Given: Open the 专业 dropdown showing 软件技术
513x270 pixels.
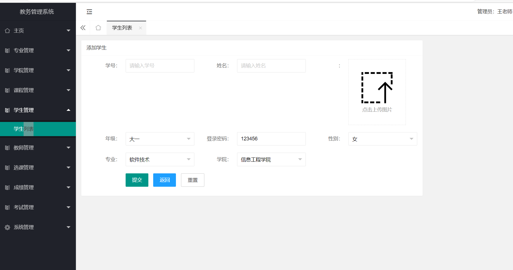Looking at the screenshot, I should [x=160, y=159].
